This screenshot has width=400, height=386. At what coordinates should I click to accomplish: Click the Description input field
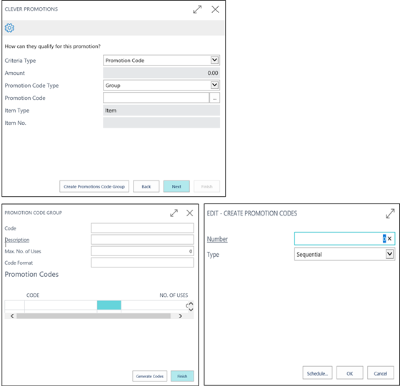click(x=142, y=240)
